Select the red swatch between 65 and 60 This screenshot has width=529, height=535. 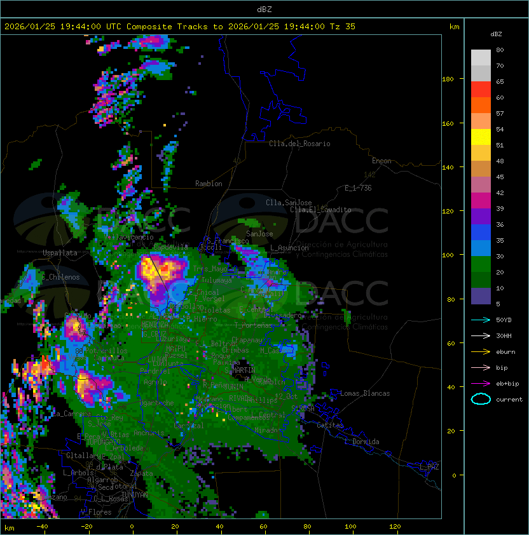(481, 90)
